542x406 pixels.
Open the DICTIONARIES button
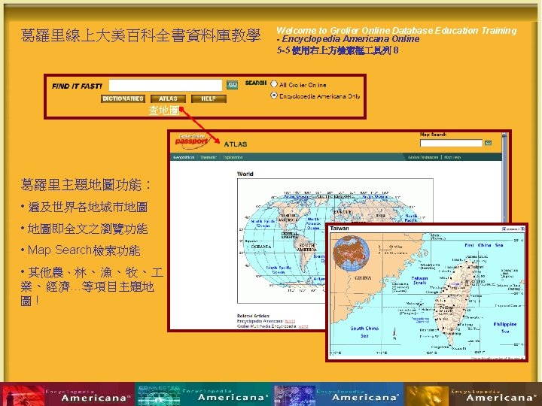[x=123, y=98]
